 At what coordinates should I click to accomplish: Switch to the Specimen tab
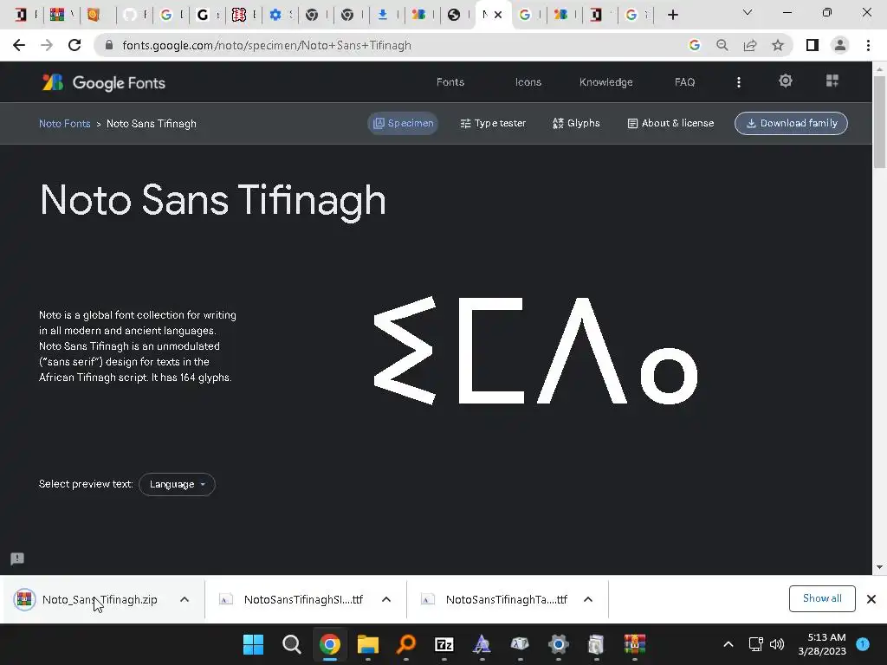[x=403, y=123]
